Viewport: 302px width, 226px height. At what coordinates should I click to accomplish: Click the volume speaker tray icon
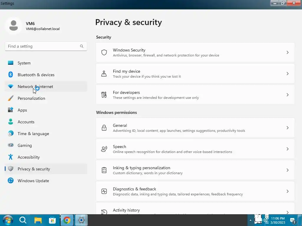[265, 220]
